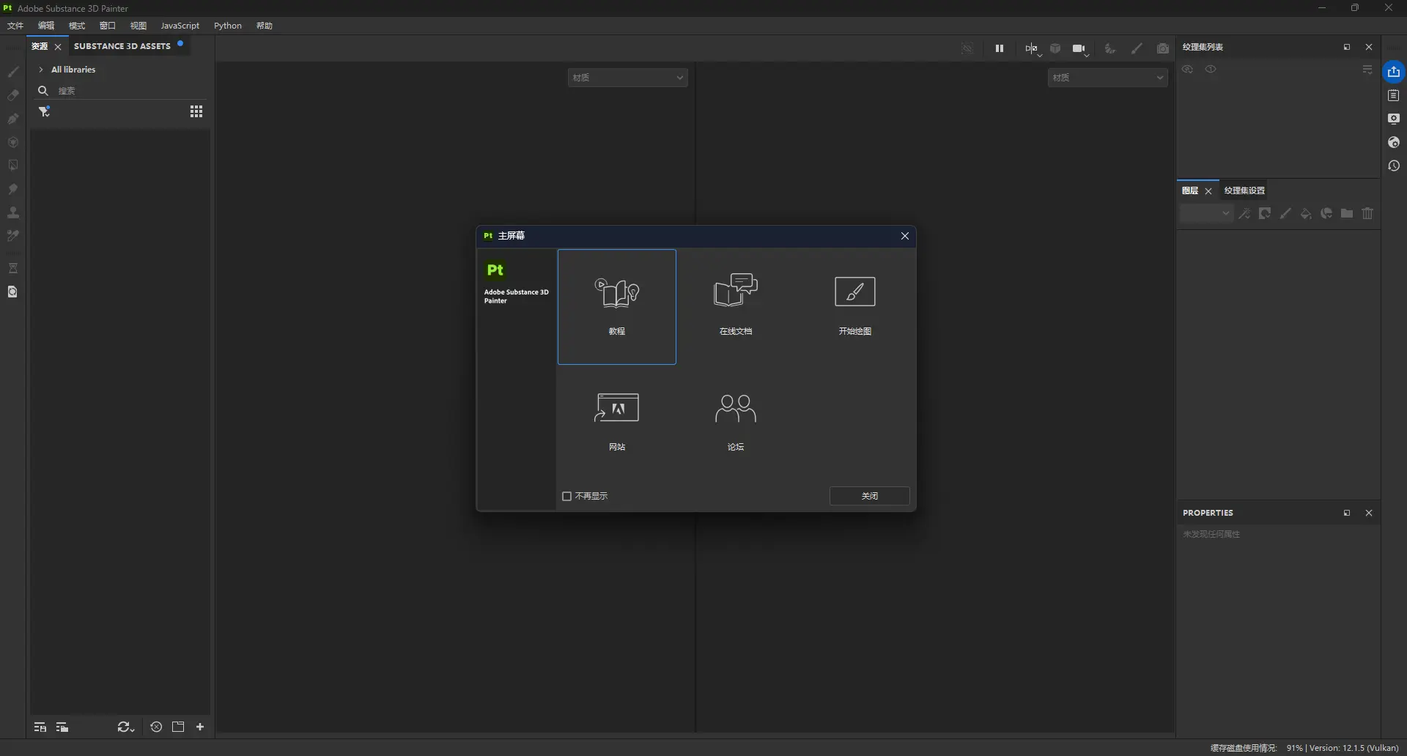
Task: Open the right viewport 材质 dropdown
Action: (x=1107, y=78)
